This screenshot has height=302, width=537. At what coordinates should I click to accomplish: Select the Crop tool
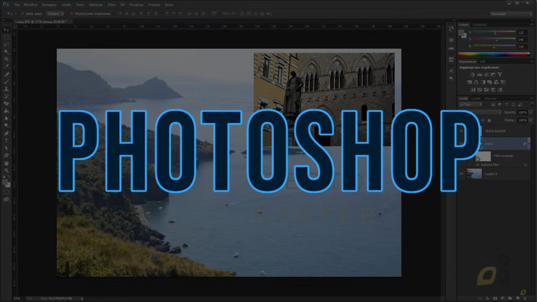pos(6,59)
